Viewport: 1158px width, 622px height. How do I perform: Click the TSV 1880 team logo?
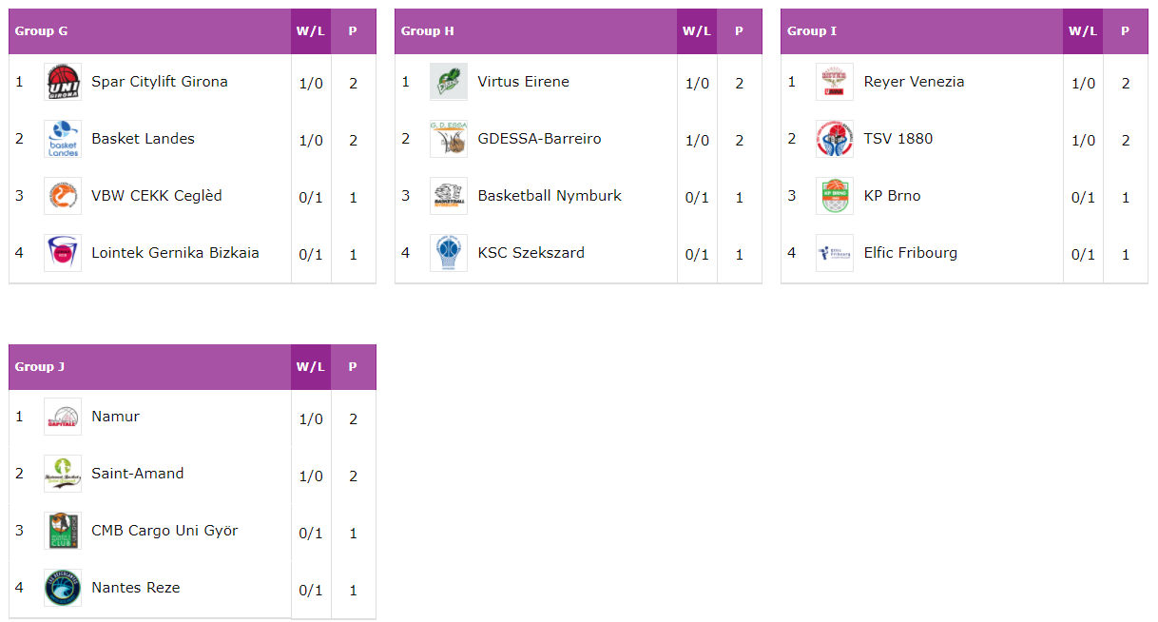pos(835,139)
